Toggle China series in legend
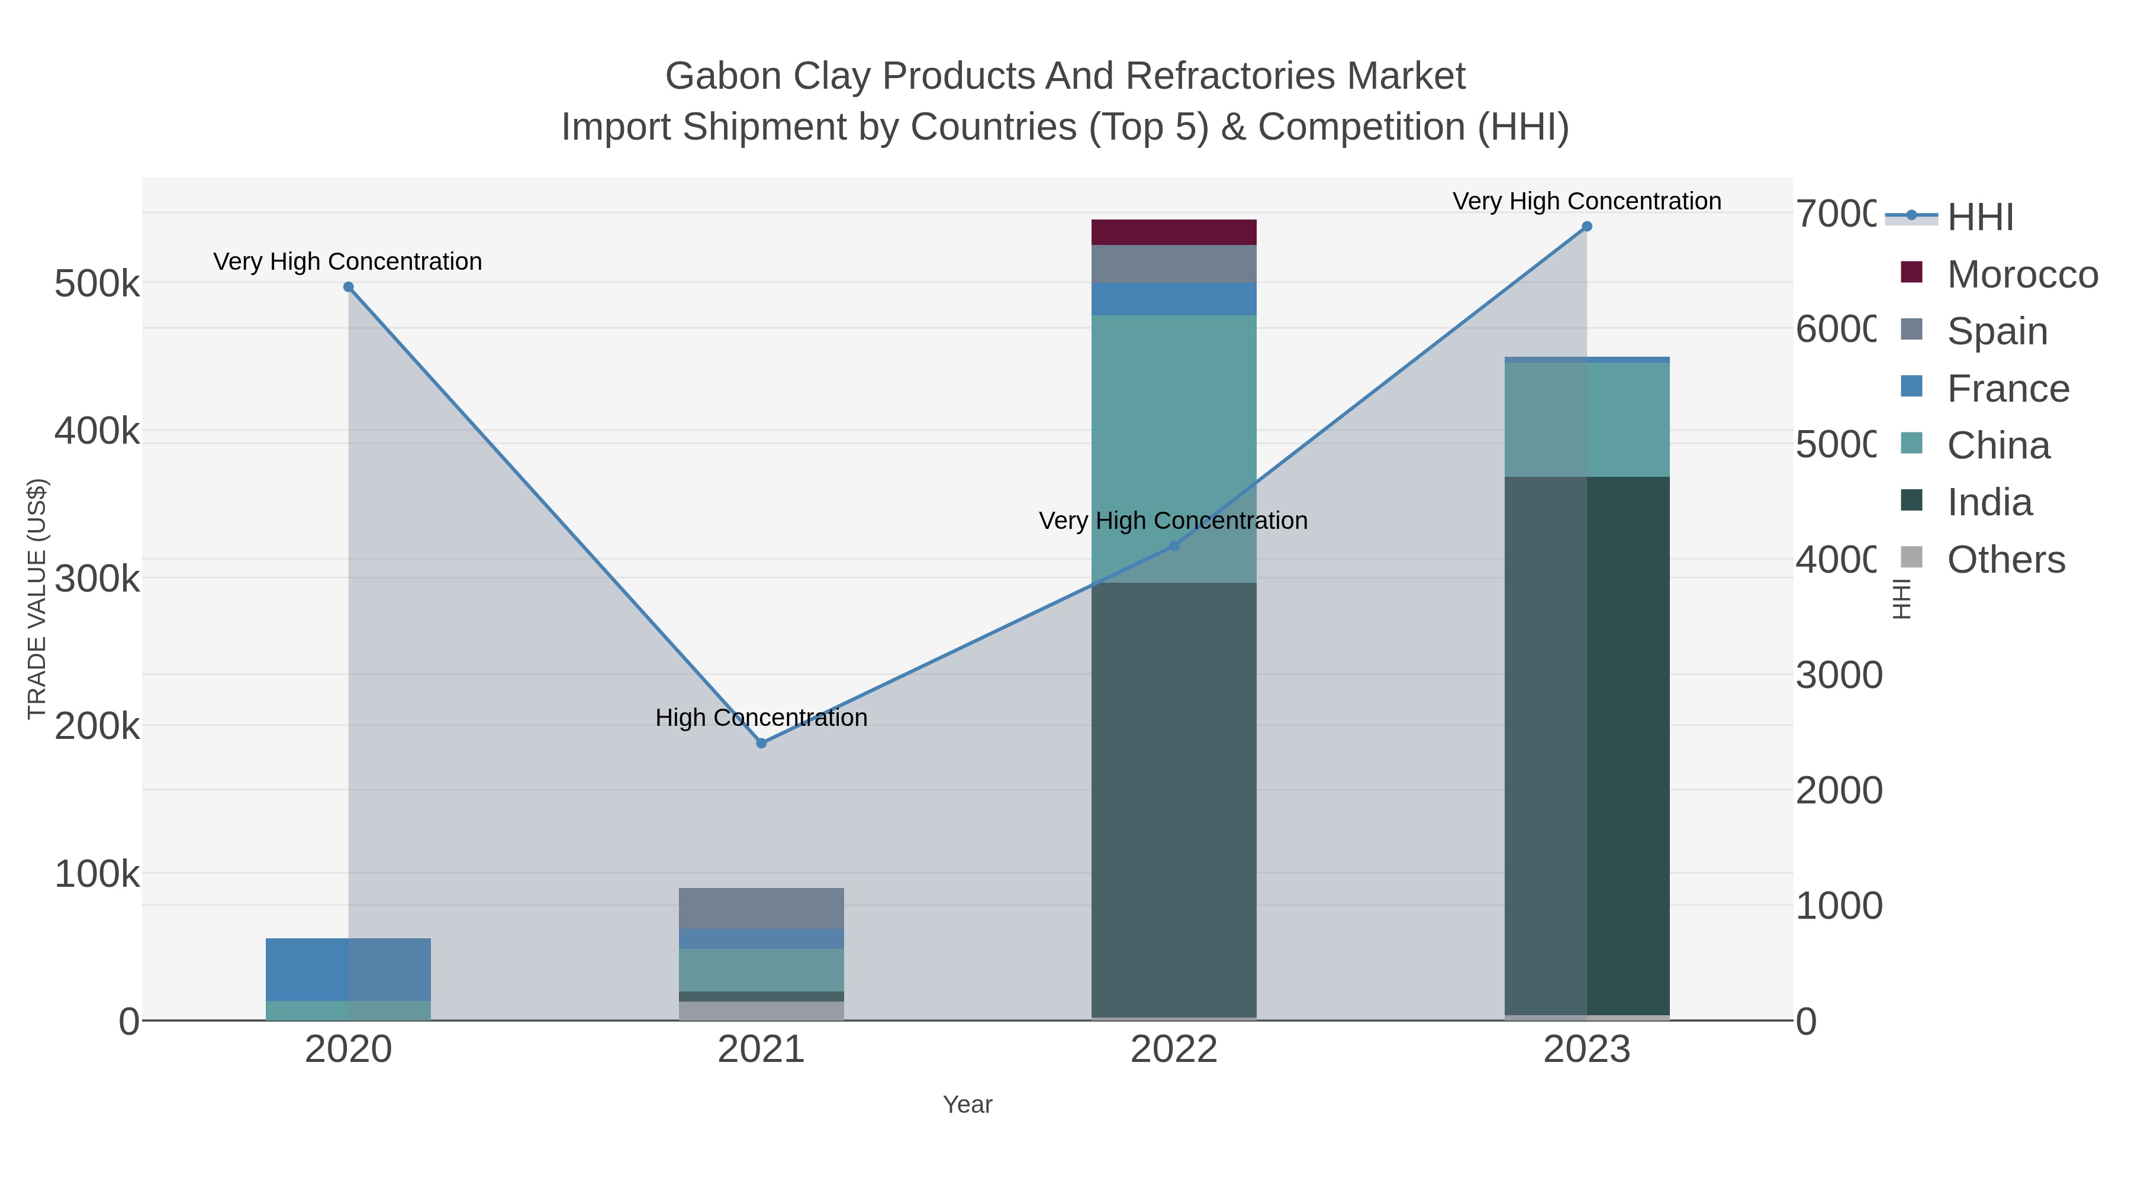Image resolution: width=2131 pixels, height=1198 pixels. click(1975, 445)
